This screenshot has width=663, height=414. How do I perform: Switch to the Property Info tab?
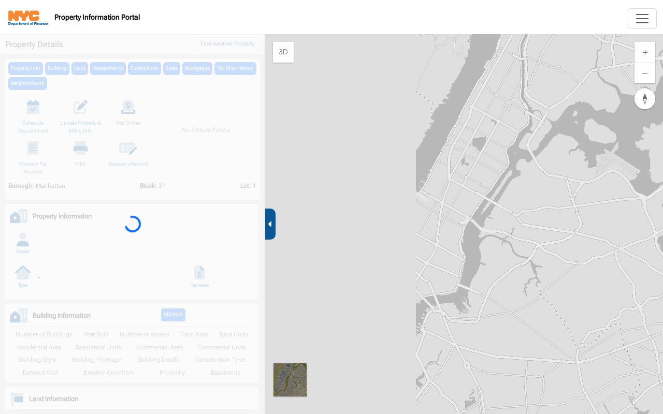point(25,68)
